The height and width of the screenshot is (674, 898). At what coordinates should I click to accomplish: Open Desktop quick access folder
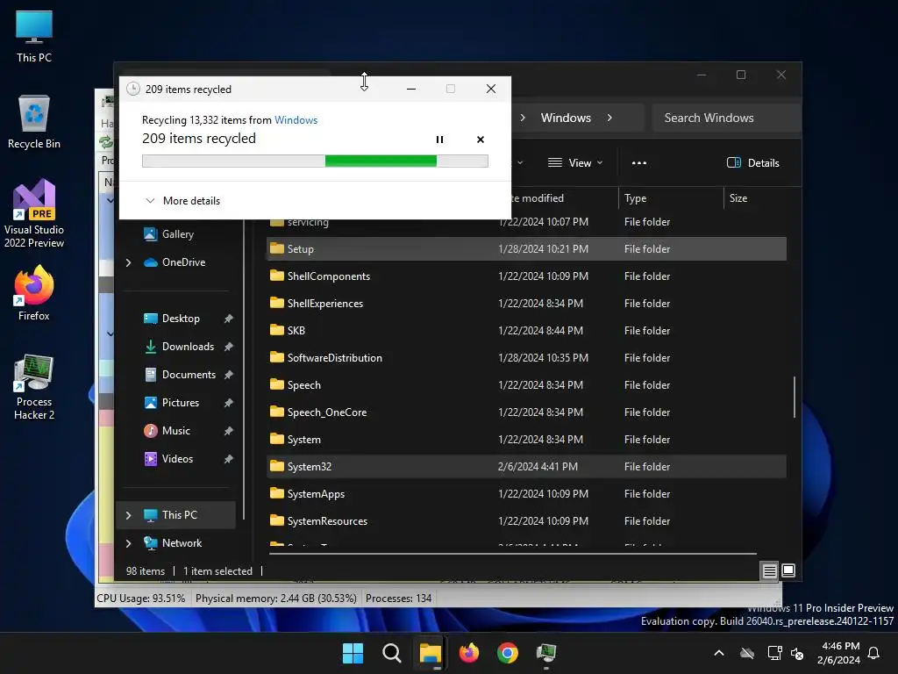181,318
